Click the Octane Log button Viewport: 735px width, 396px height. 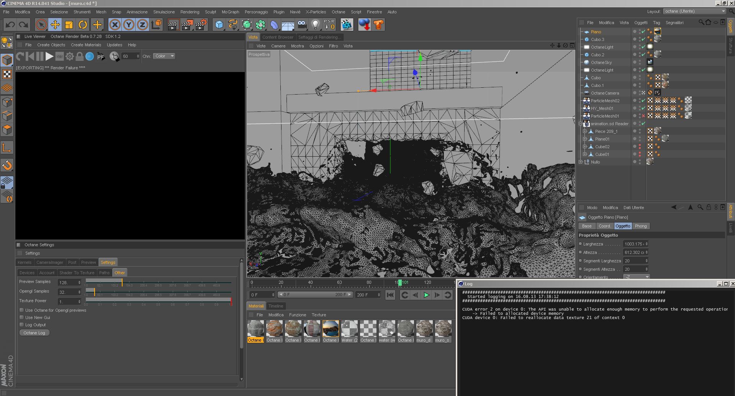point(34,333)
